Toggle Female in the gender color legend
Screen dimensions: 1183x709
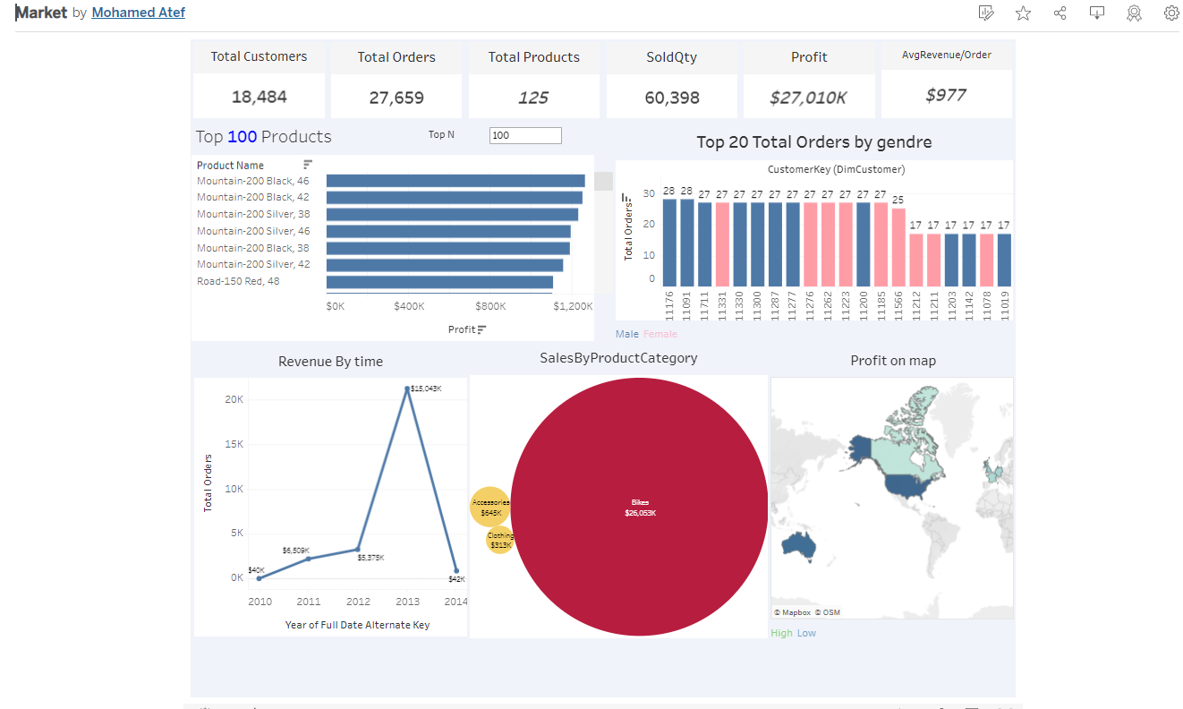click(660, 333)
